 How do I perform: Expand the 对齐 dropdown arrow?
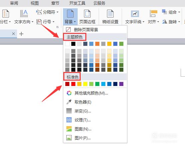click(158, 22)
